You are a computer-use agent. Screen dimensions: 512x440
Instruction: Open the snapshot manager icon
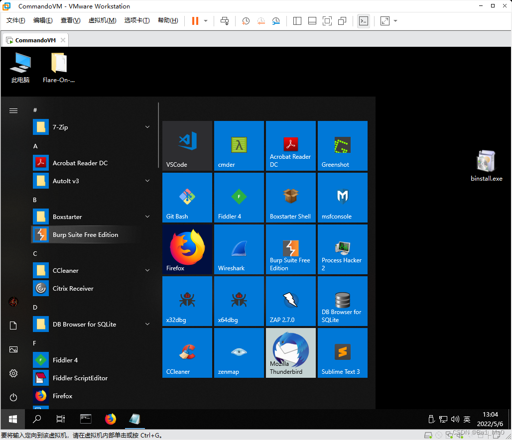pos(276,21)
